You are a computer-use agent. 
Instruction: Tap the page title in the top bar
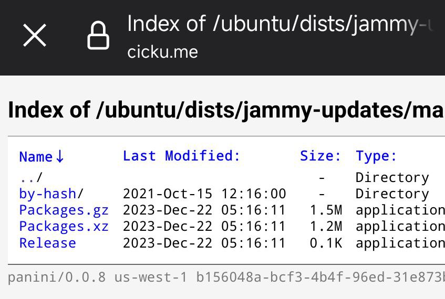pos(280,25)
